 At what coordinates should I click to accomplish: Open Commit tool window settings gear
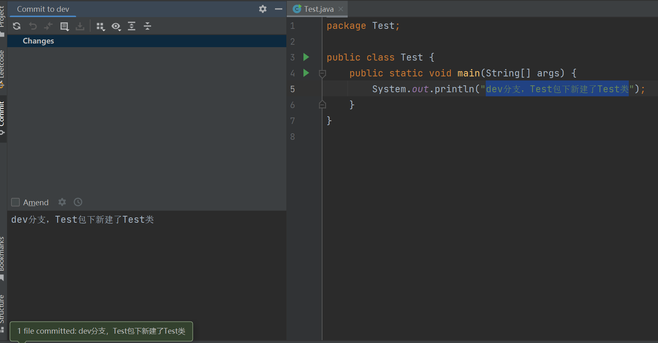pos(263,9)
